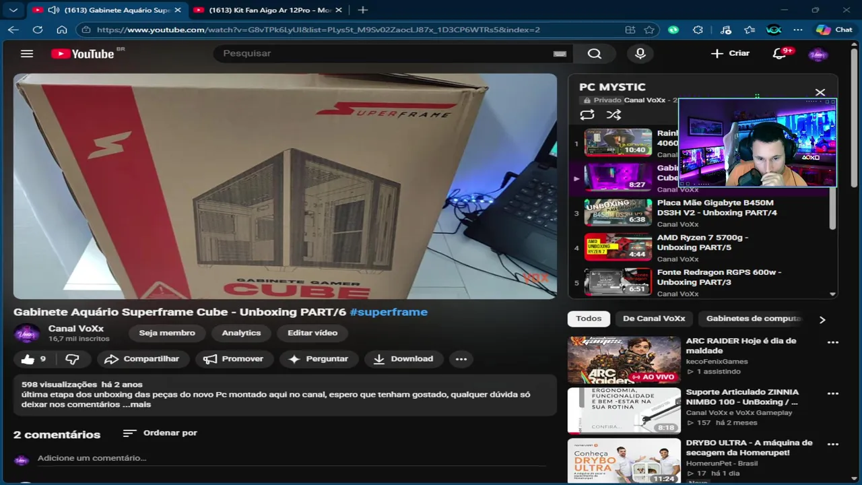Open the 4:44 Ryzen unboxing thumbnail
The height and width of the screenshot is (485, 862).
click(618, 247)
